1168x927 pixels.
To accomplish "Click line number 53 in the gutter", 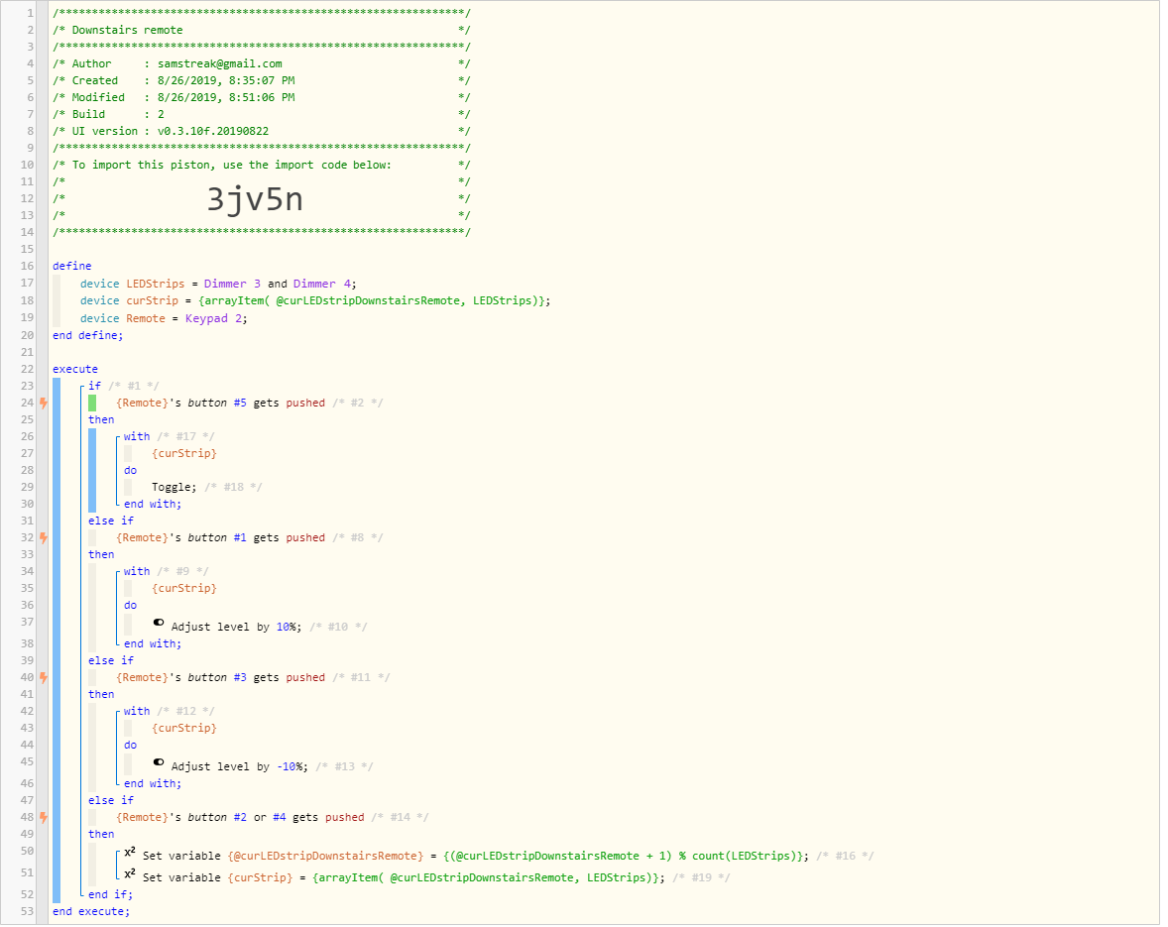I will pos(27,912).
